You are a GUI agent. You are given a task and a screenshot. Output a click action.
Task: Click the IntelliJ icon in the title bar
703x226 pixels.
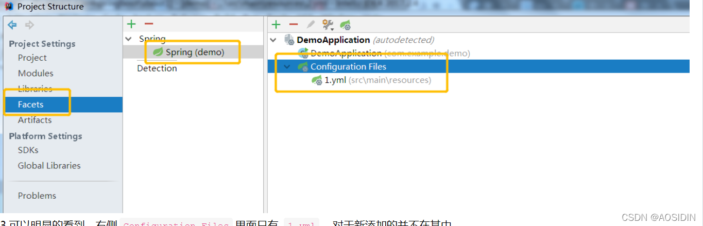(x=9, y=6)
